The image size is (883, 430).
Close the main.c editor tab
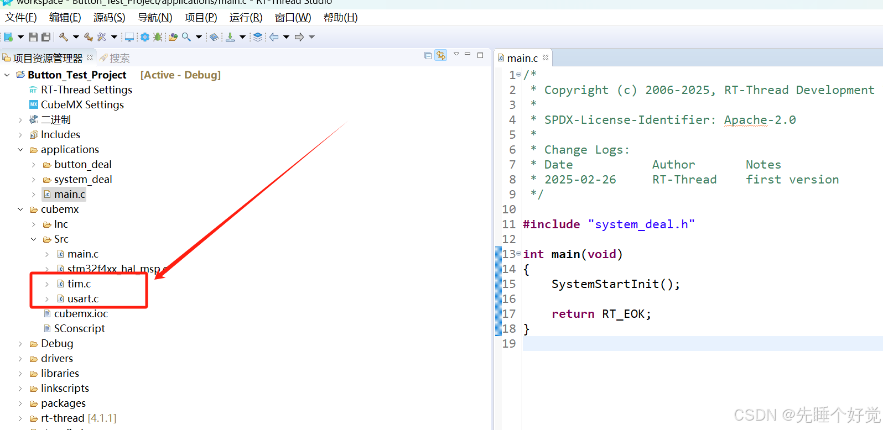point(546,57)
